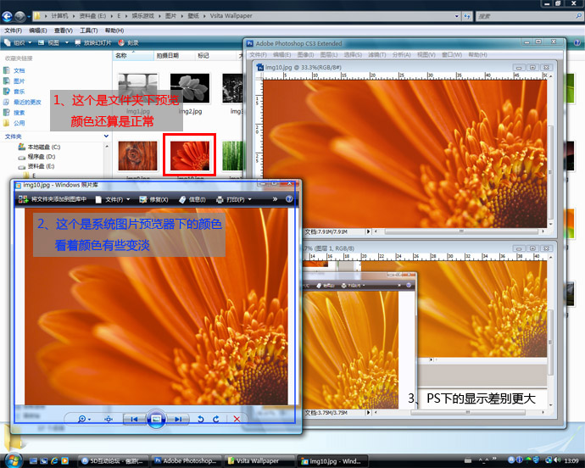The width and height of the screenshot is (585, 468).
Task: Open the zoom magnifier control
Action: [x=84, y=419]
